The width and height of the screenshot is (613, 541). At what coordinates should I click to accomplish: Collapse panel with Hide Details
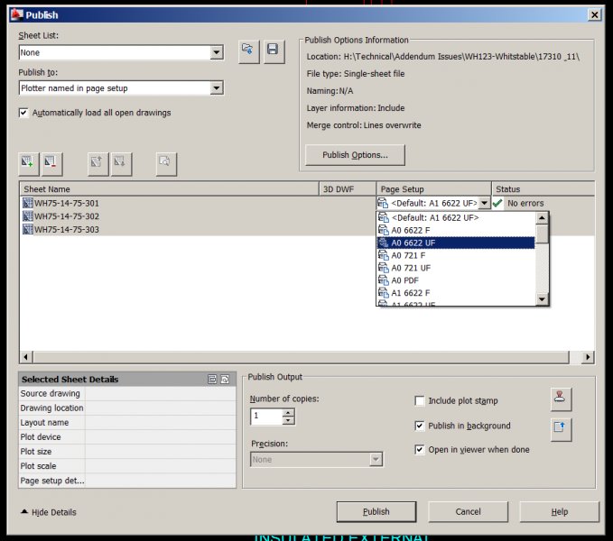click(x=49, y=512)
